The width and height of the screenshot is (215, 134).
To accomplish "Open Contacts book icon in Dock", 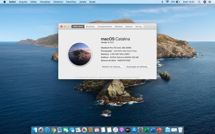I will pyautogui.click(x=90, y=130).
